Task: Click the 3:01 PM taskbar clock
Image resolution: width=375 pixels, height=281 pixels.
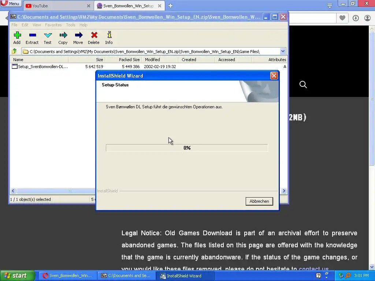Action: 361,276
